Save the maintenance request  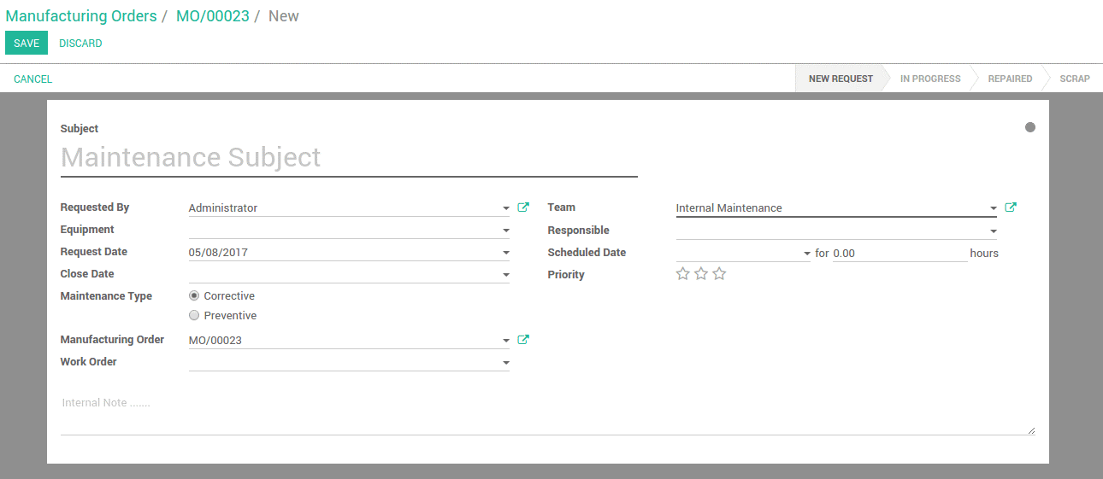pyautogui.click(x=27, y=43)
